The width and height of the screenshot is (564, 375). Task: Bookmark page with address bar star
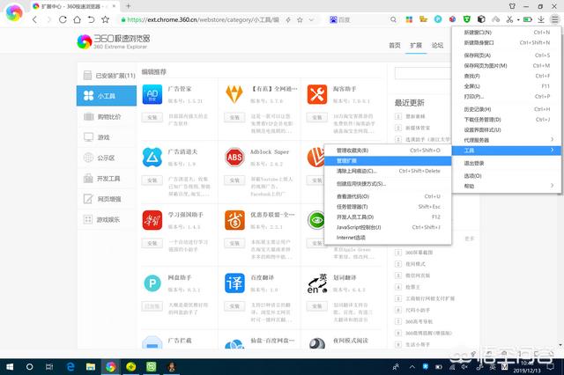click(300, 19)
